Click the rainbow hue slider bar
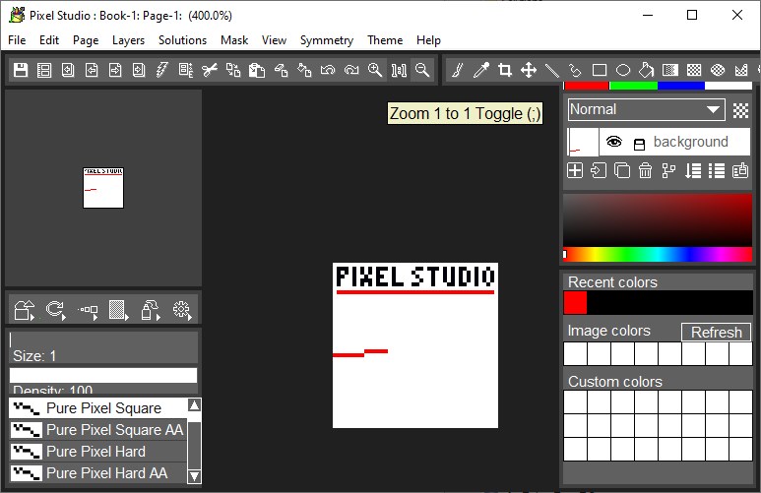 tap(658, 254)
